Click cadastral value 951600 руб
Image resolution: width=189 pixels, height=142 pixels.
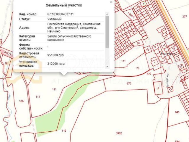pos(56,55)
